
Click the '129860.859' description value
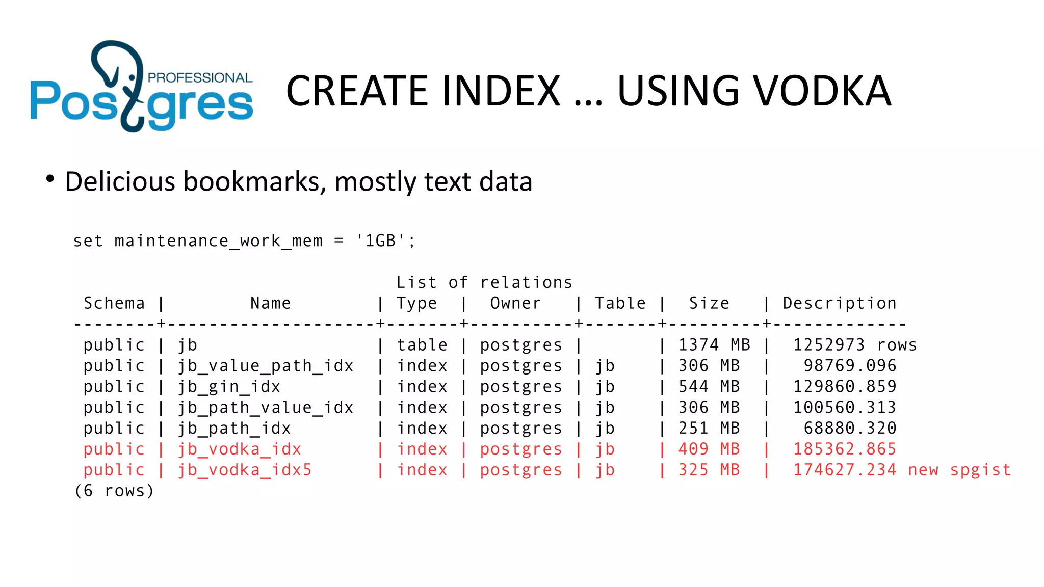[x=845, y=387]
